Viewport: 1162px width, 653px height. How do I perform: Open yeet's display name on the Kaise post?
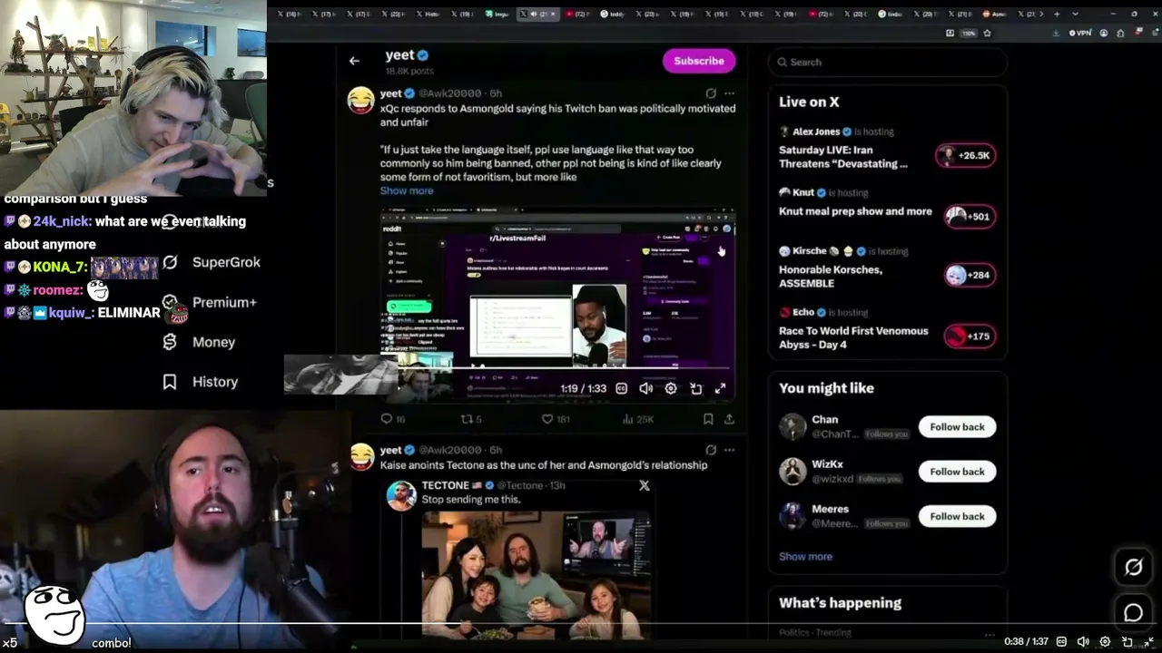(391, 450)
